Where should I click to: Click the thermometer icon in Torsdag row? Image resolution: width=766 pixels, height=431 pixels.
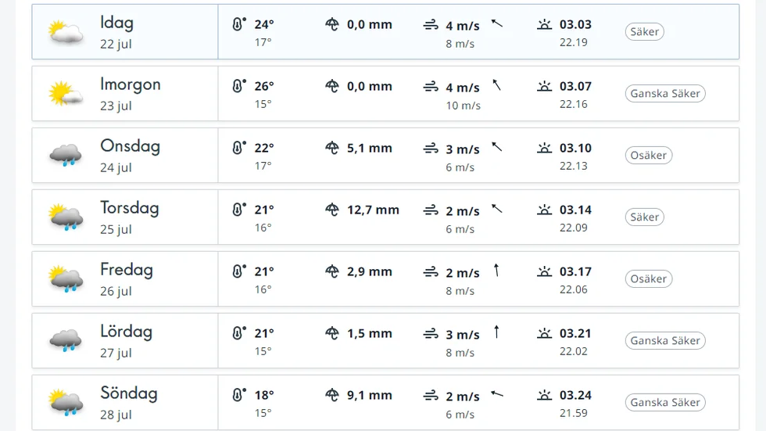click(238, 209)
